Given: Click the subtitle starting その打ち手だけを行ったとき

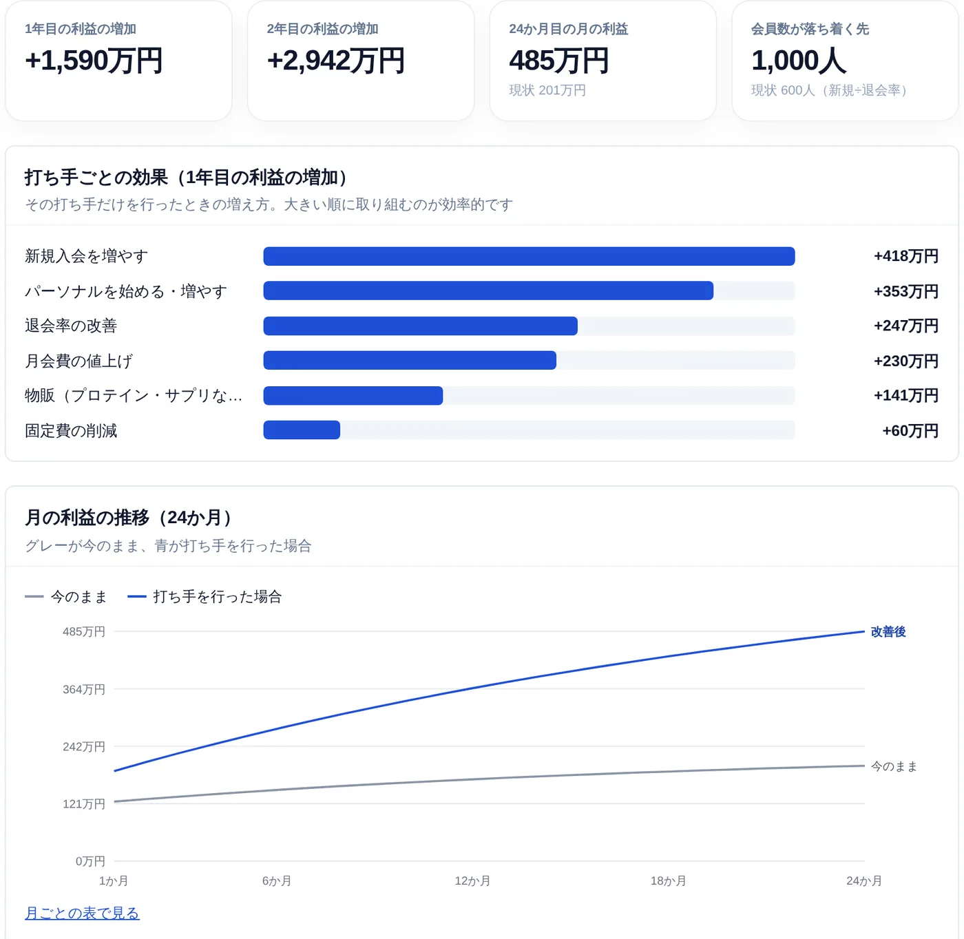Looking at the screenshot, I should [269, 204].
